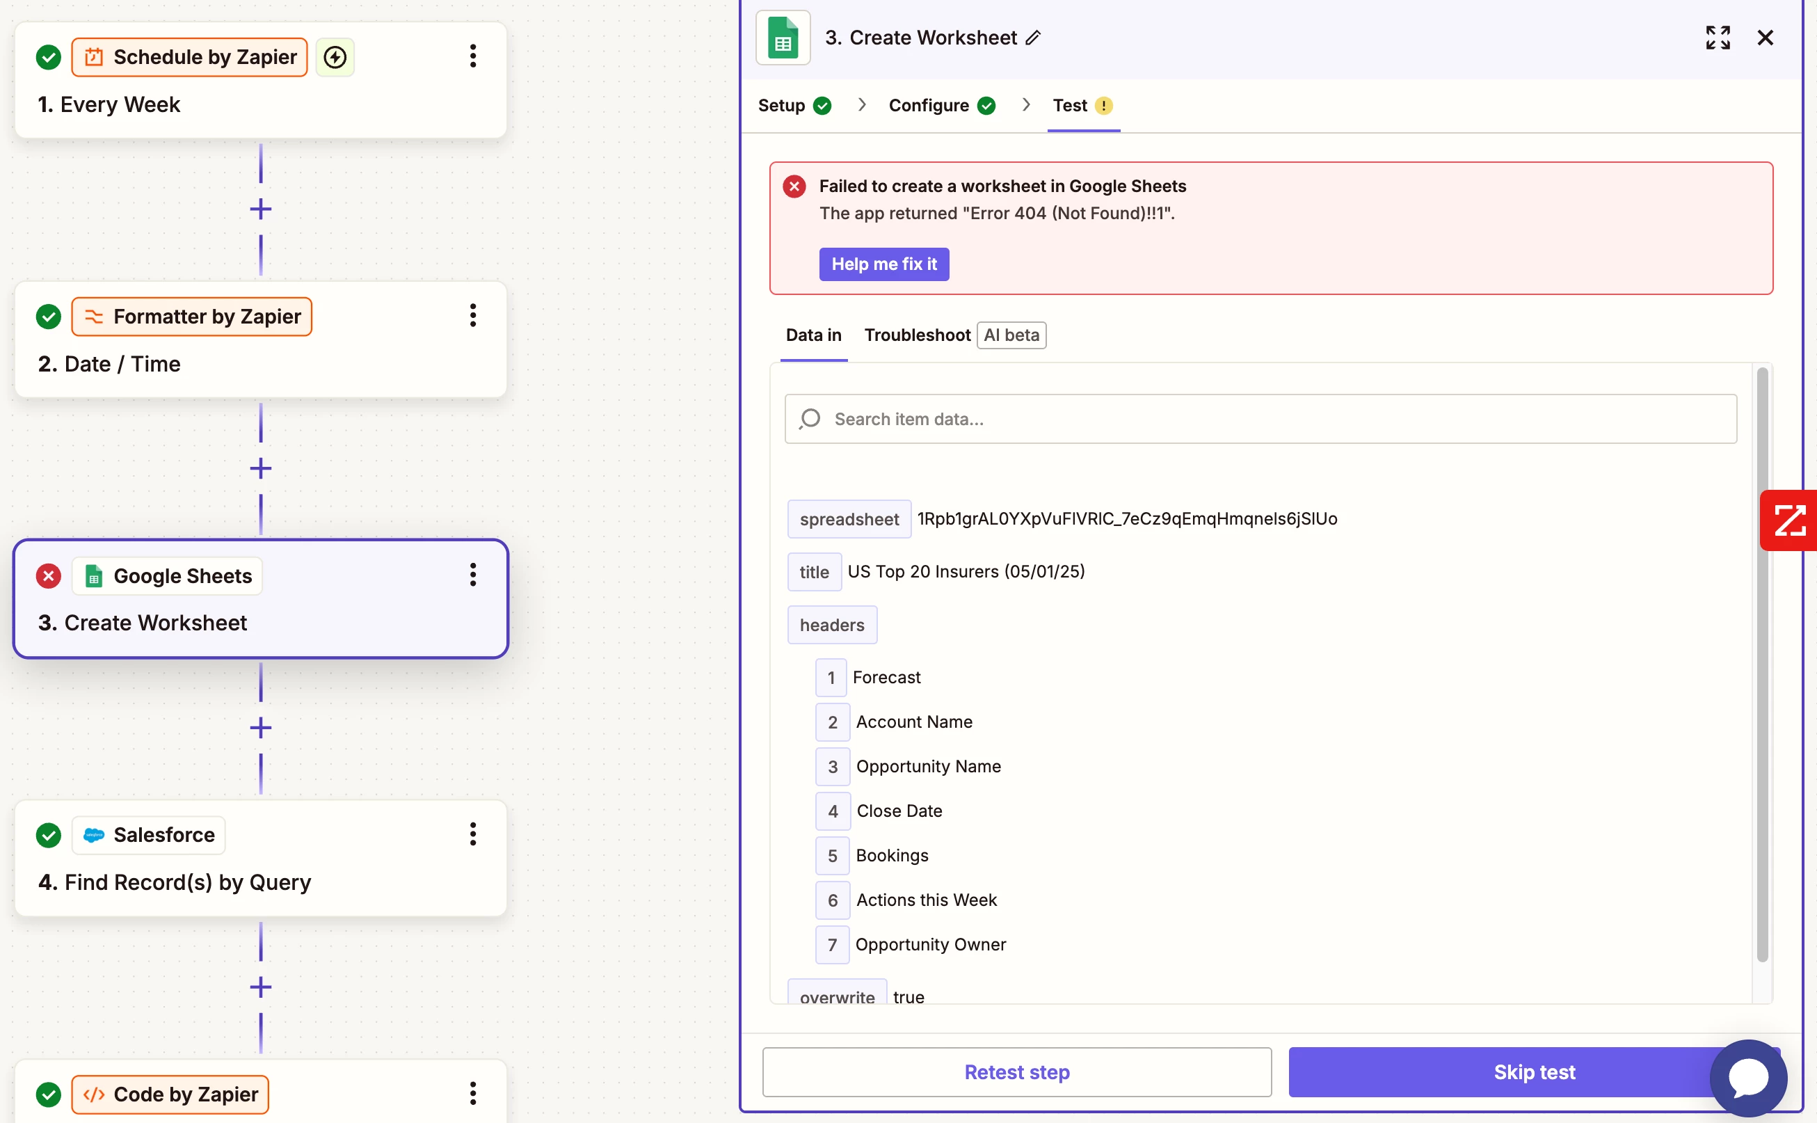
Task: Click header item 'Account Name'
Action: tap(913, 722)
